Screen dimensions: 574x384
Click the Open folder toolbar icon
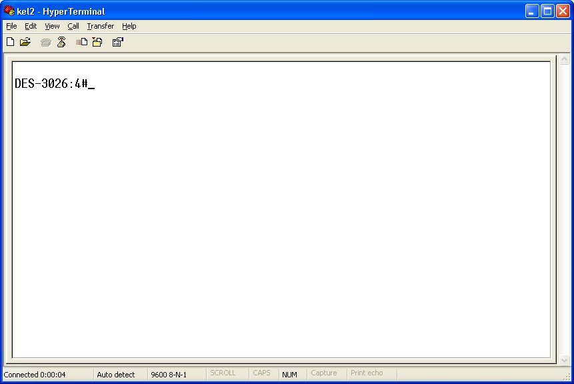[25, 42]
